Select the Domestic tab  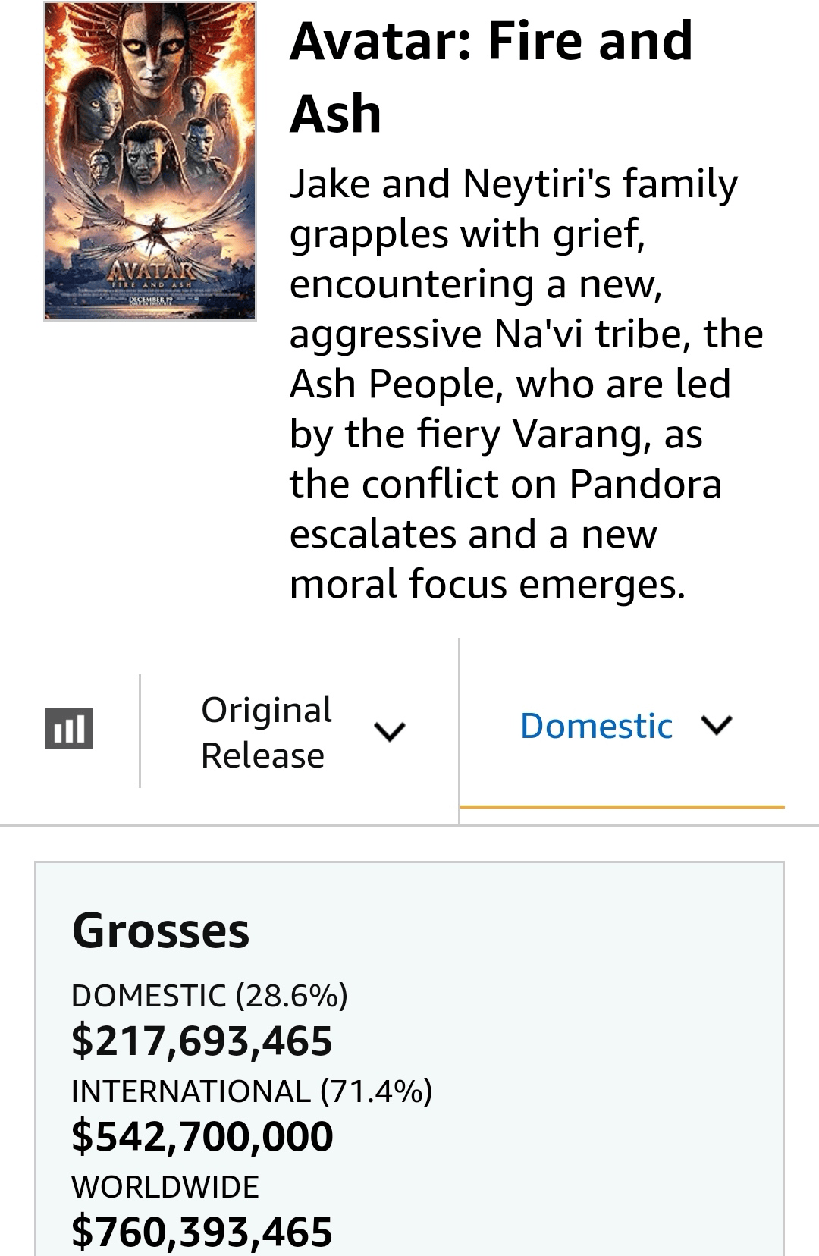click(x=596, y=726)
